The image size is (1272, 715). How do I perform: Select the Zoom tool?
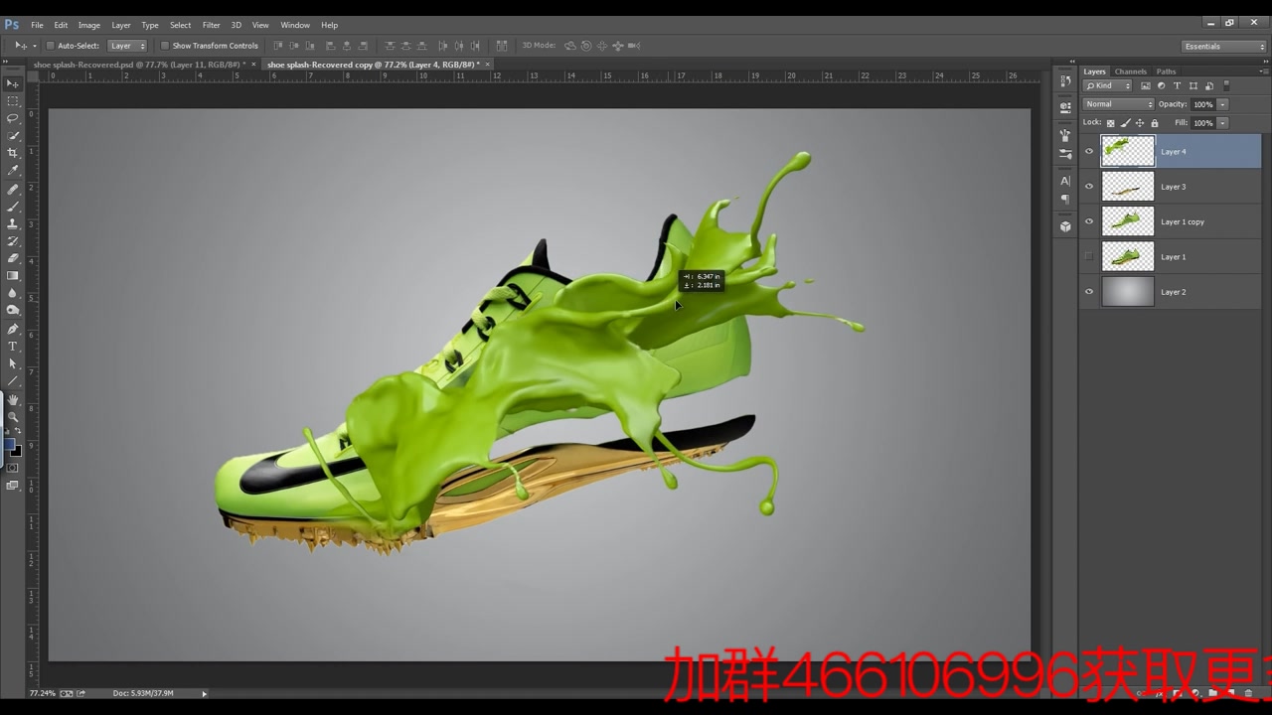[13, 416]
